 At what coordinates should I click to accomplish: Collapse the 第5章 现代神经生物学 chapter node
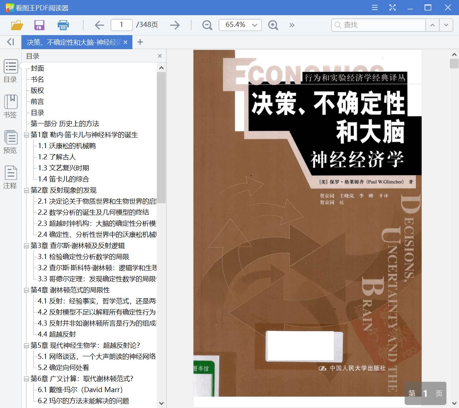(26, 346)
